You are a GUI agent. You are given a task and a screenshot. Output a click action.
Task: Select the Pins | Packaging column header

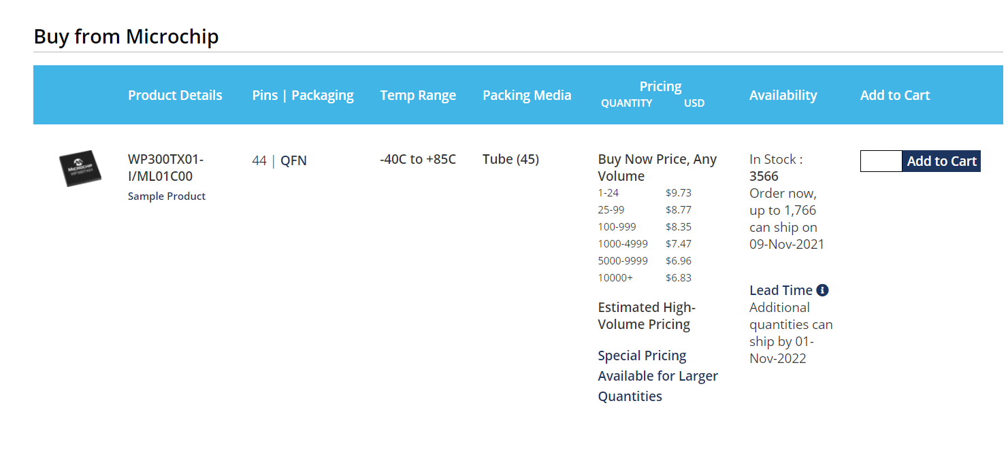coord(303,95)
